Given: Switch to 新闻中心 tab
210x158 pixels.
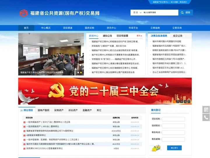Looking at the screenshot, I should [x=94, y=36].
